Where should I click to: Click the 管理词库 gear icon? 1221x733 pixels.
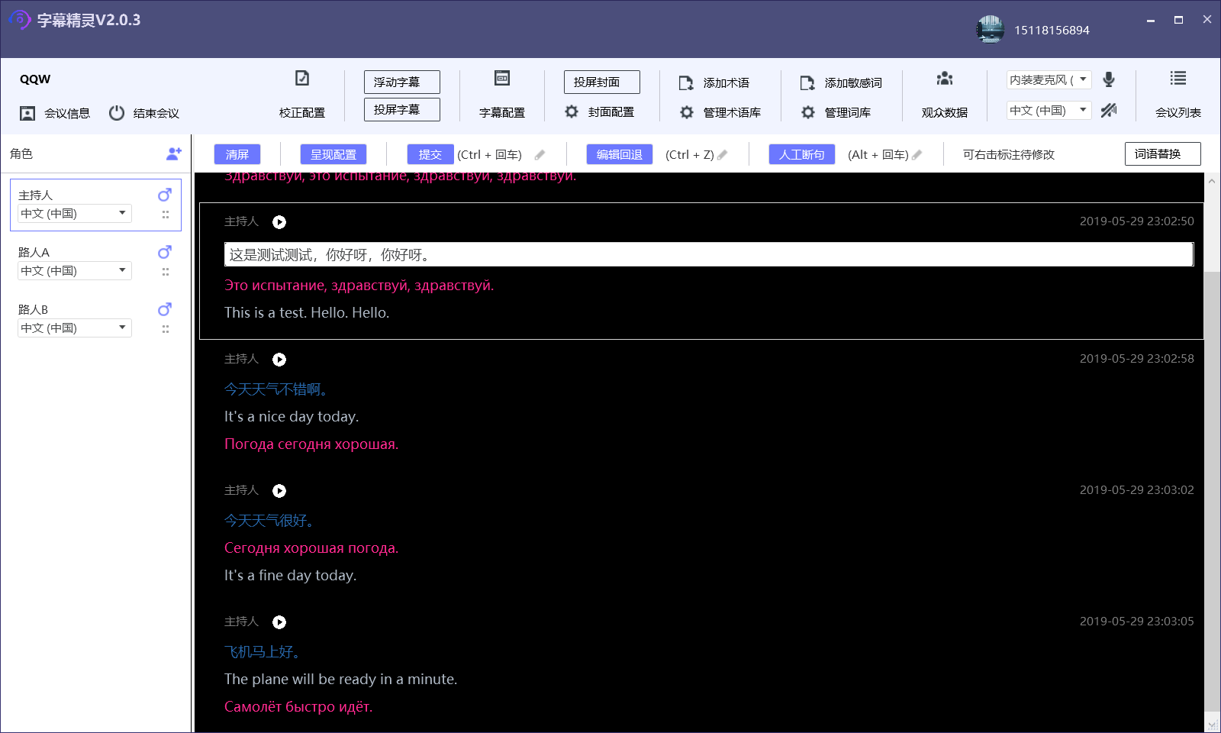(x=808, y=112)
